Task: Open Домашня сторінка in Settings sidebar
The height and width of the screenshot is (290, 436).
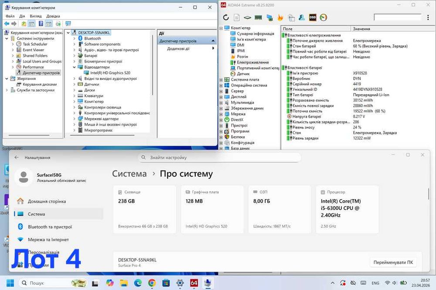Action: pyautogui.click(x=59, y=201)
